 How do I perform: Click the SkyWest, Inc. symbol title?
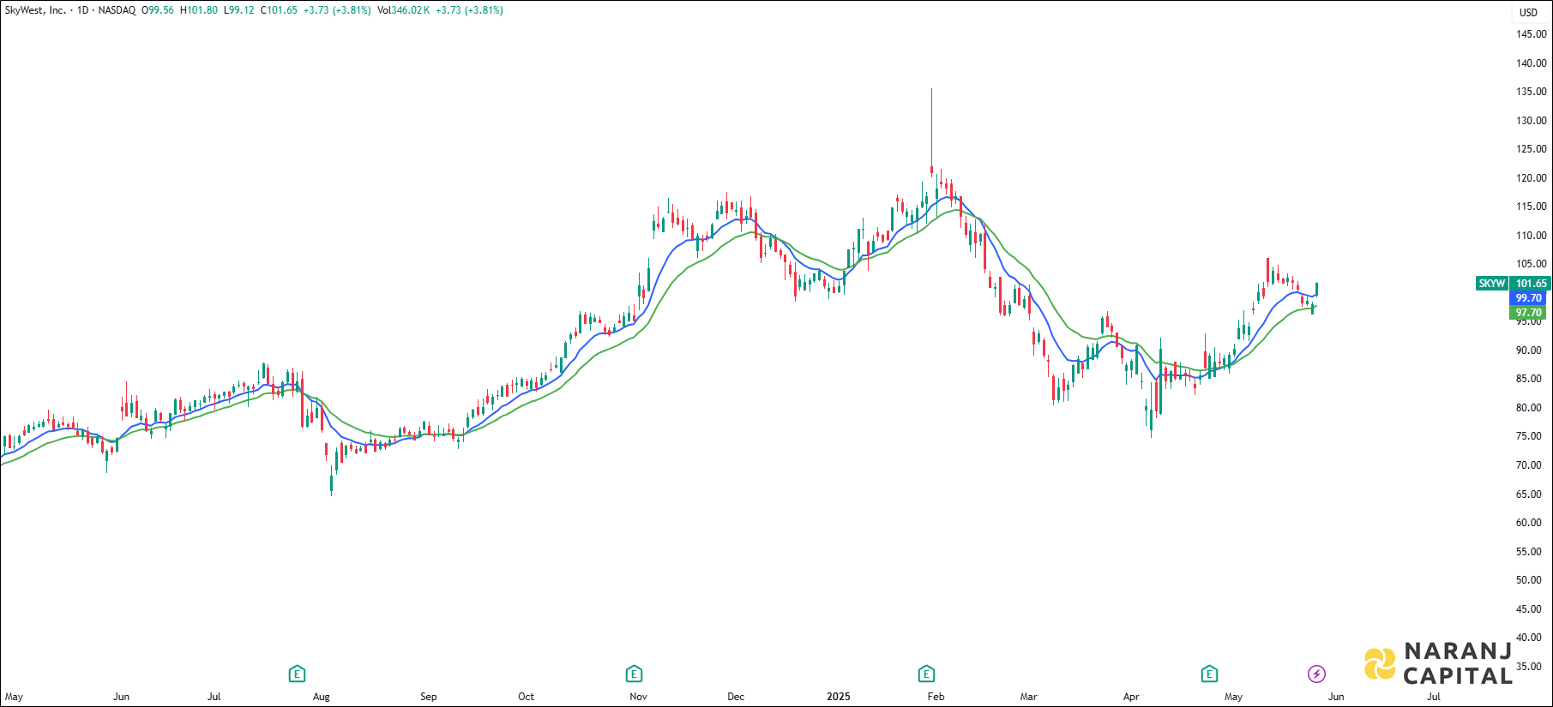pos(35,10)
